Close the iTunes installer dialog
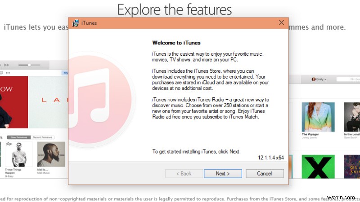 pyautogui.click(x=281, y=22)
